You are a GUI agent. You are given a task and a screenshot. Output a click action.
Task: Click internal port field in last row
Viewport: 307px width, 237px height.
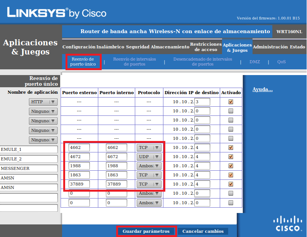click(117, 203)
